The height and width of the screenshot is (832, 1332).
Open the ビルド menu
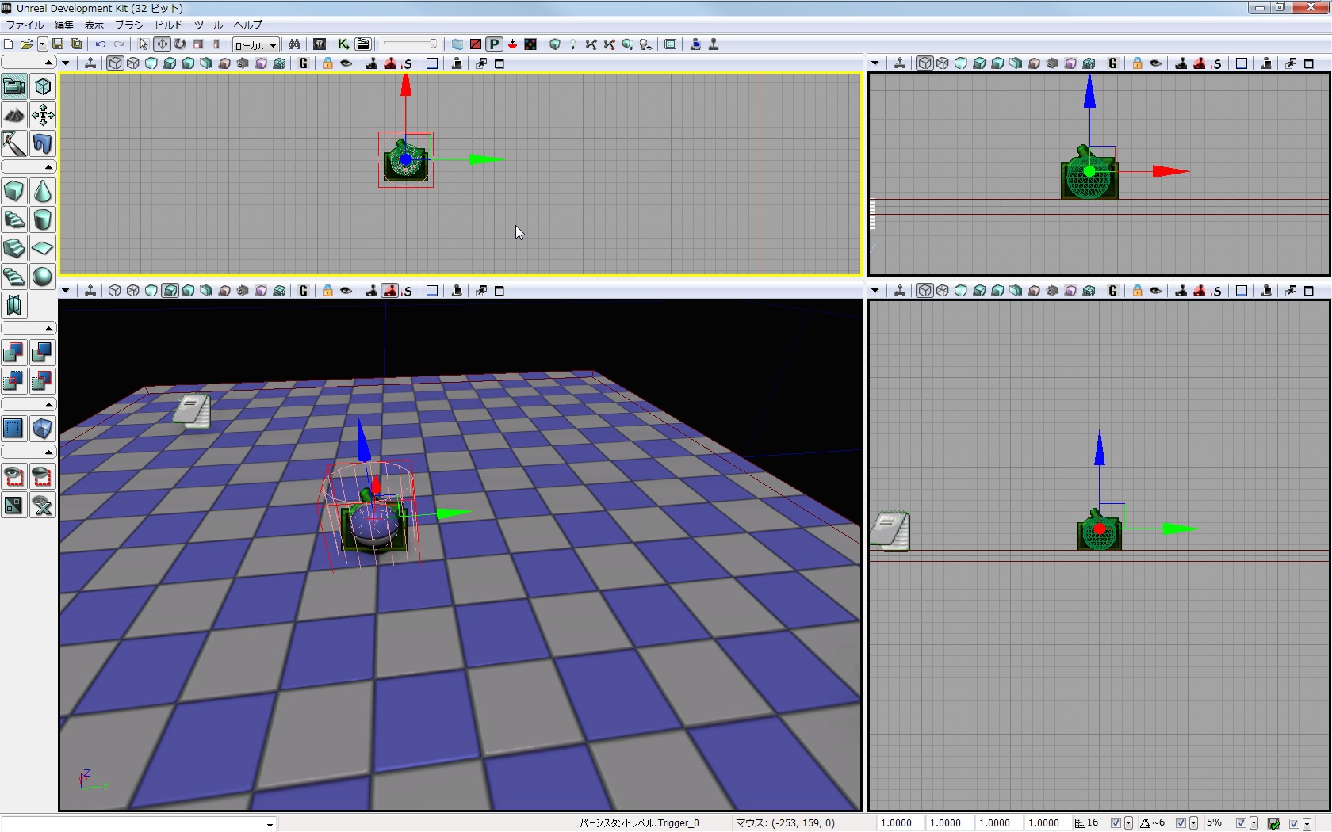tap(169, 25)
